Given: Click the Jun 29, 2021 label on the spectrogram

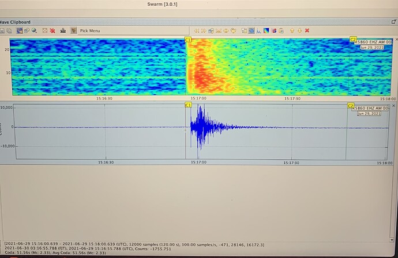Looking at the screenshot, I should pyautogui.click(x=372, y=47).
